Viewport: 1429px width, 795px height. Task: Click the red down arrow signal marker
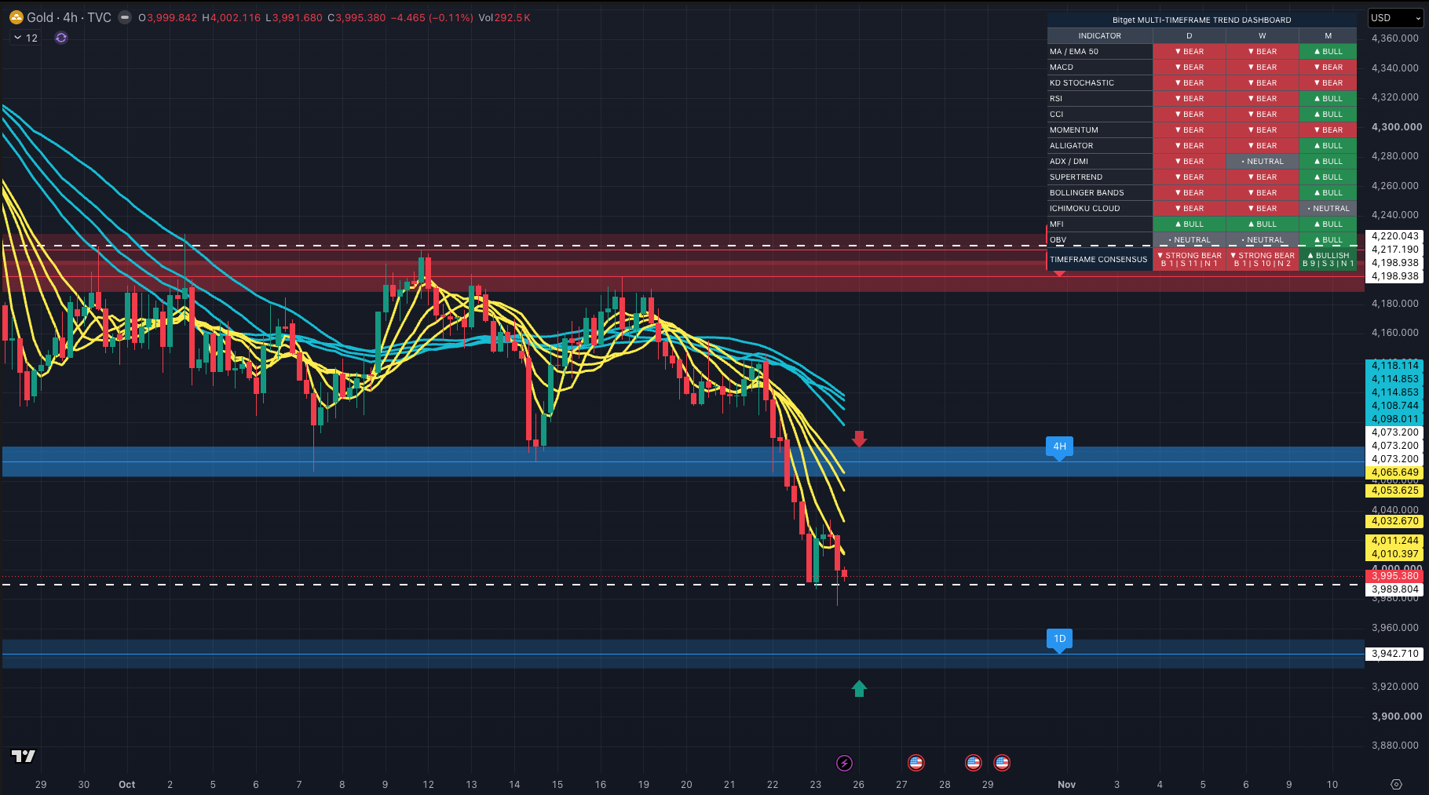pos(859,439)
